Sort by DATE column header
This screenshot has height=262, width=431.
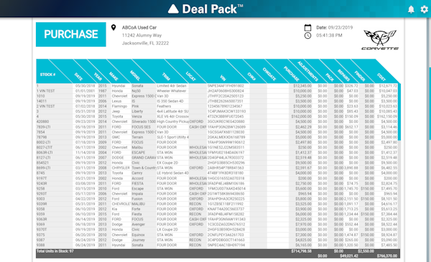[x=78, y=76]
